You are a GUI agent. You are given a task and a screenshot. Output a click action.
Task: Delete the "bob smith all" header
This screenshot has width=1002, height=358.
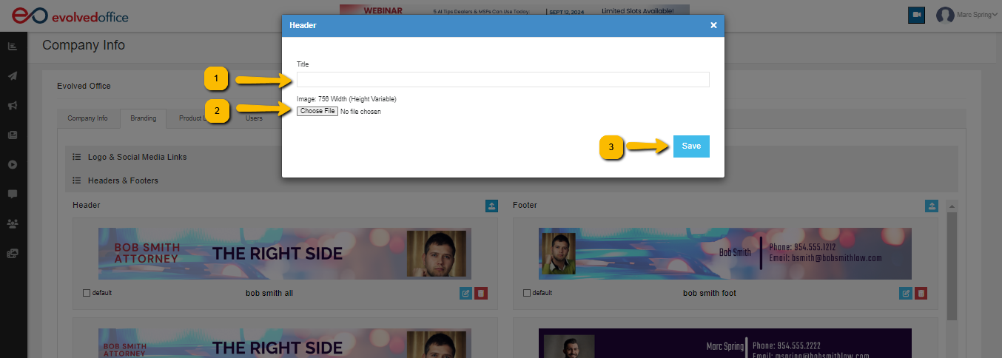(x=481, y=294)
